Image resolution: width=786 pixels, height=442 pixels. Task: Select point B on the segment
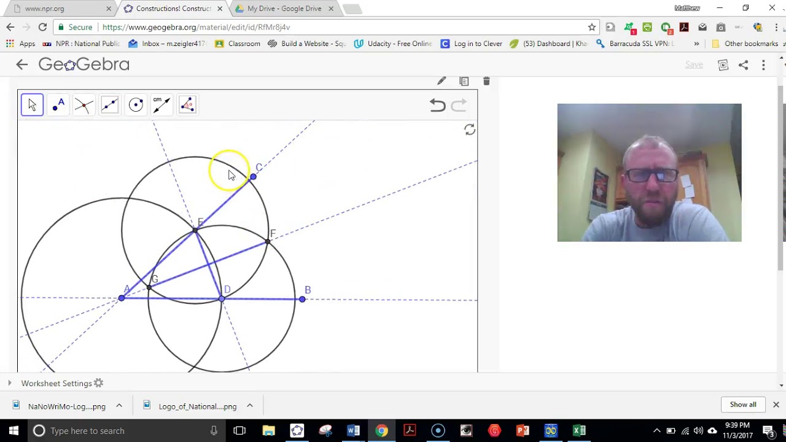(302, 299)
